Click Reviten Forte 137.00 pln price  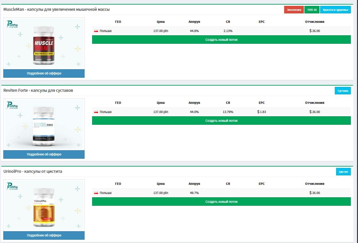161,112
